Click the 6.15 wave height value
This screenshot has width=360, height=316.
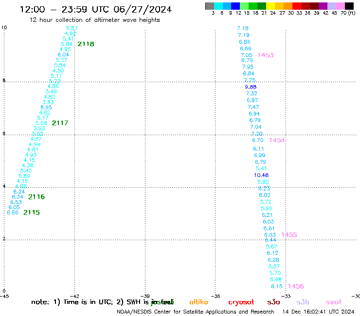[277, 286]
